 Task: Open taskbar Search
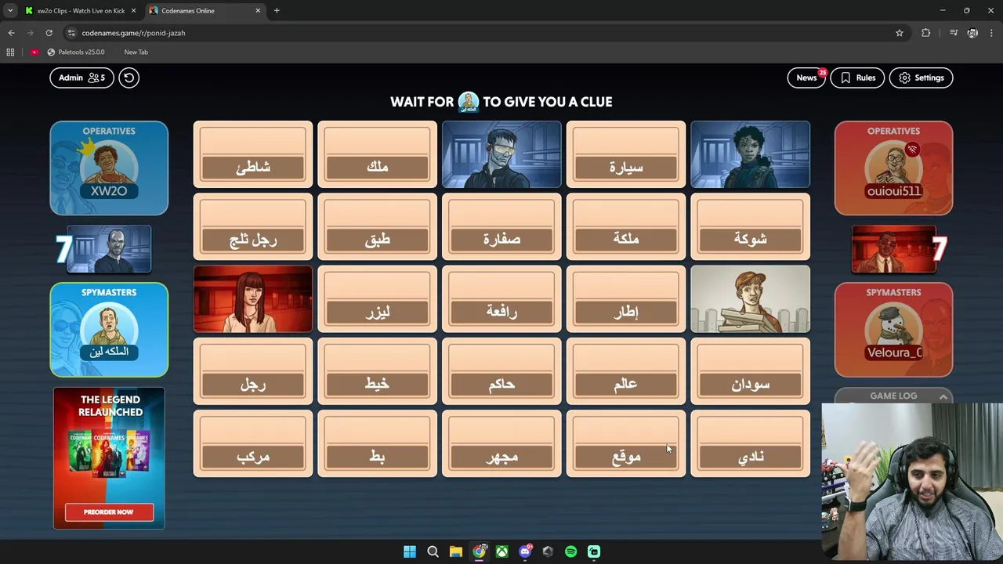[x=433, y=551]
